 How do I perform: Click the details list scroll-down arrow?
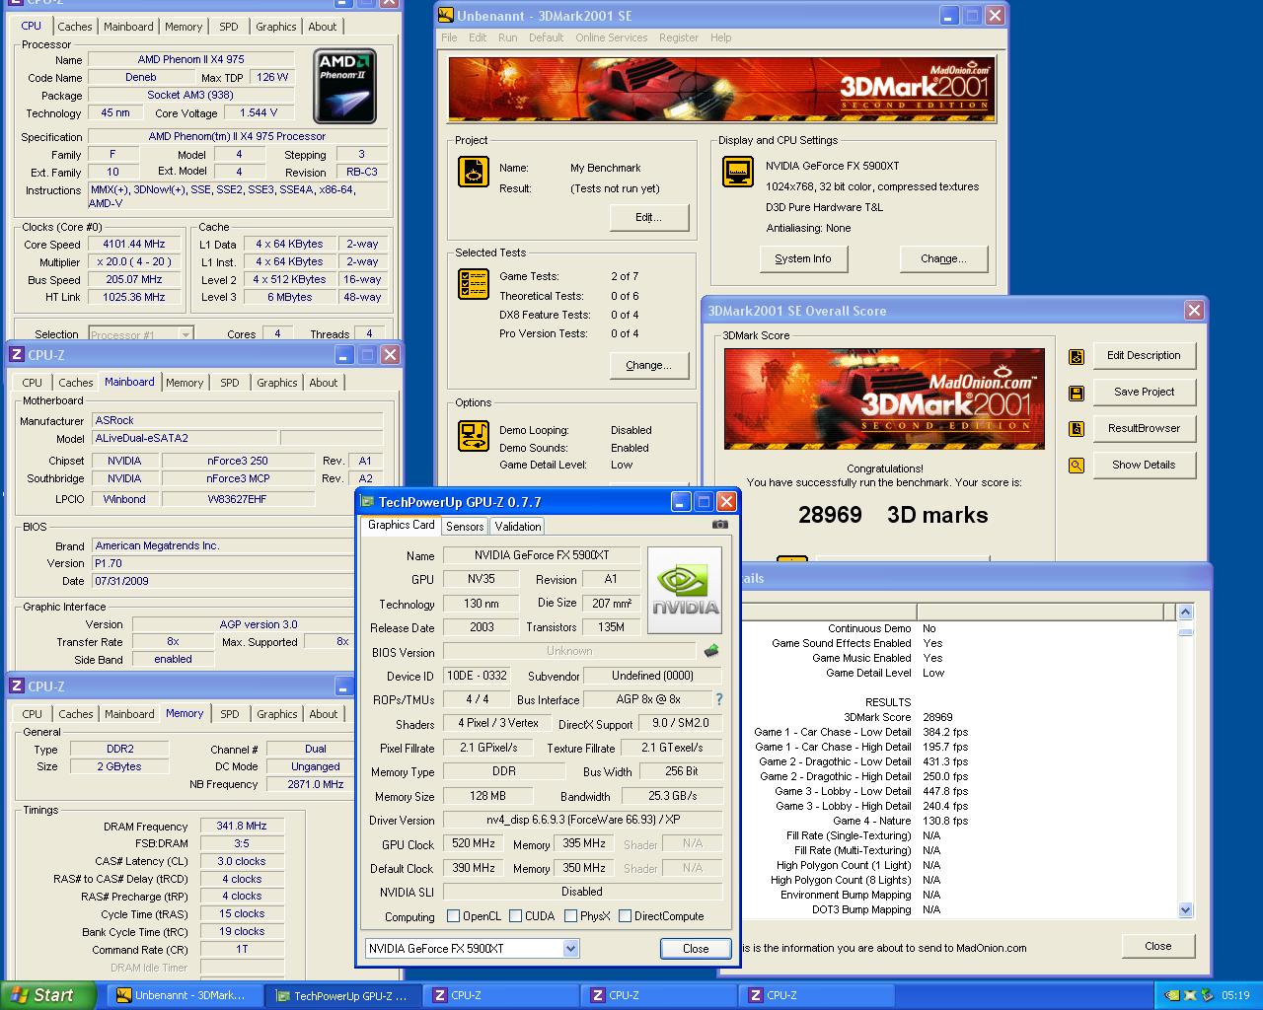(x=1186, y=910)
